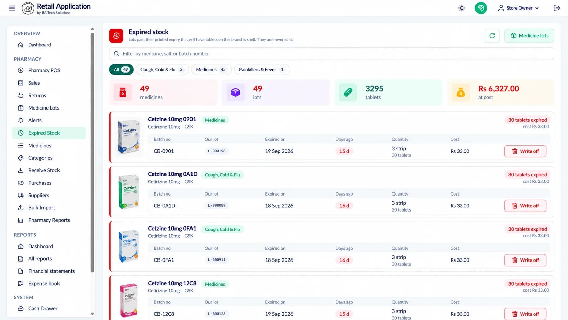The width and height of the screenshot is (568, 320).
Task: Open Receive Stock in the sidebar
Action: pyautogui.click(x=49, y=170)
